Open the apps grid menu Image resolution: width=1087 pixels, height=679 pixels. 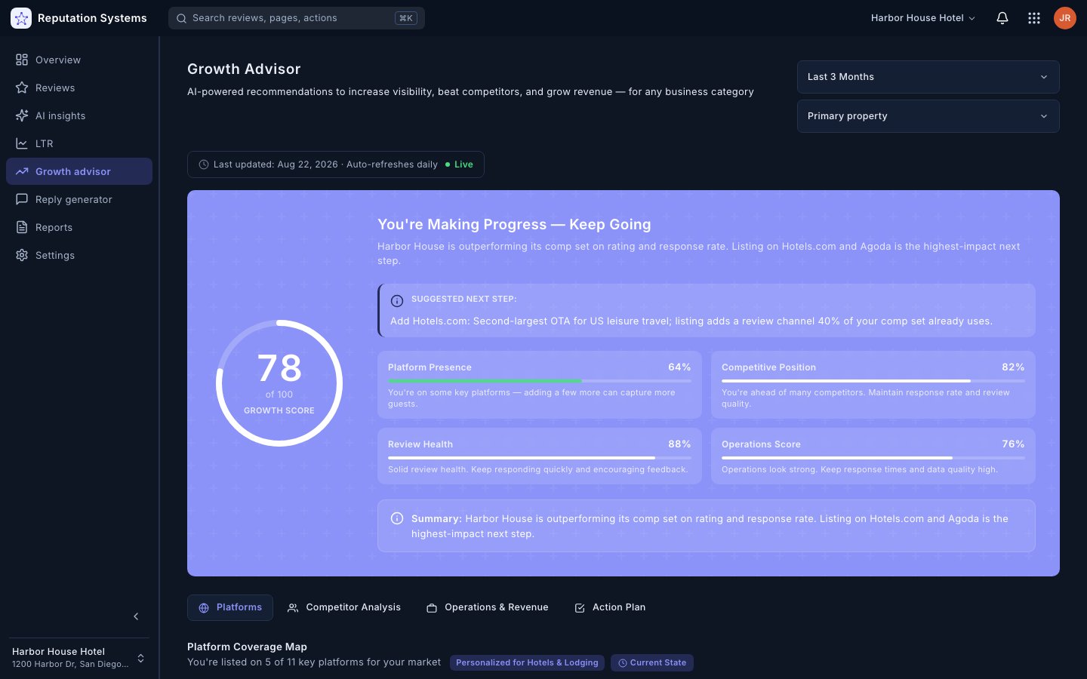coord(1034,18)
